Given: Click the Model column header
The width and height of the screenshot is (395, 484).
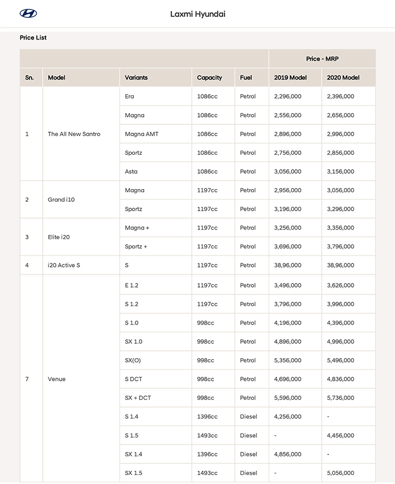Looking at the screenshot, I should point(56,77).
